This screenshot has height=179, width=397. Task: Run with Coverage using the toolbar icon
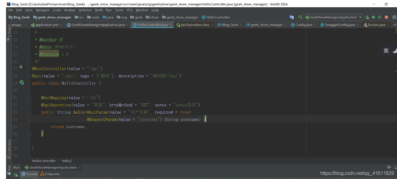379,17
